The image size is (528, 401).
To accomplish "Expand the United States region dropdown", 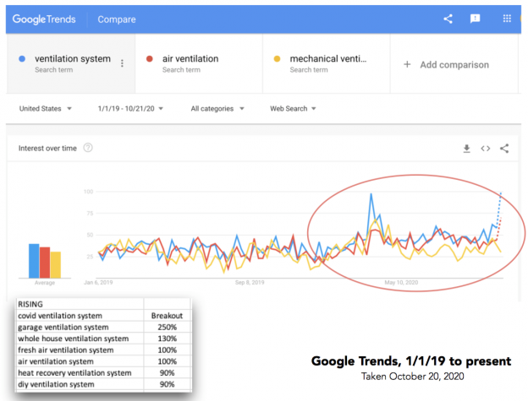I will pyautogui.click(x=46, y=108).
